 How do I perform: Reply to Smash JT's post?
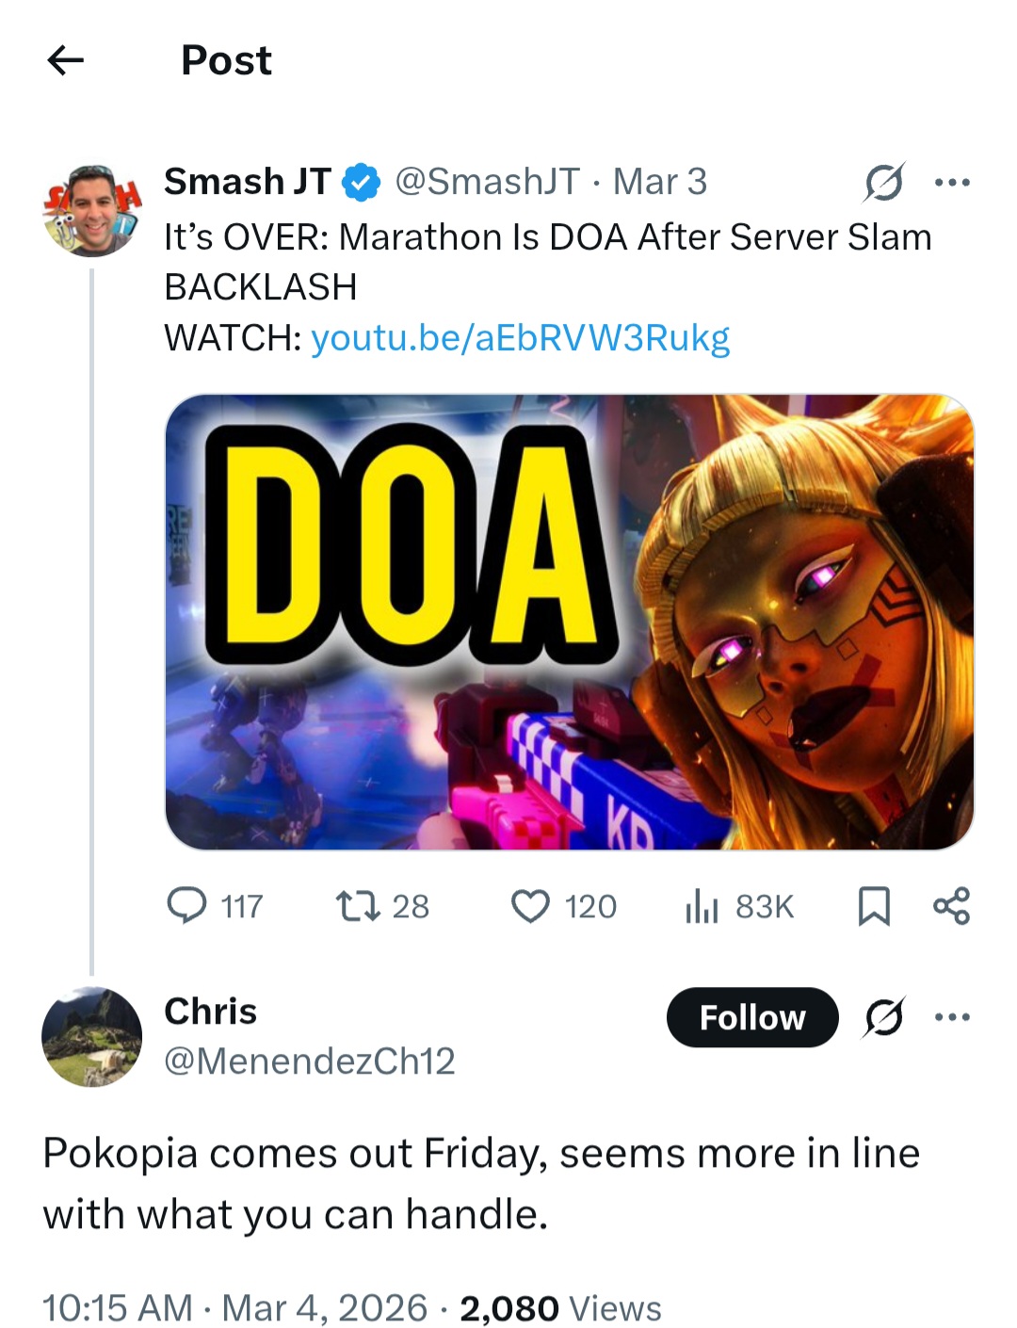point(186,906)
